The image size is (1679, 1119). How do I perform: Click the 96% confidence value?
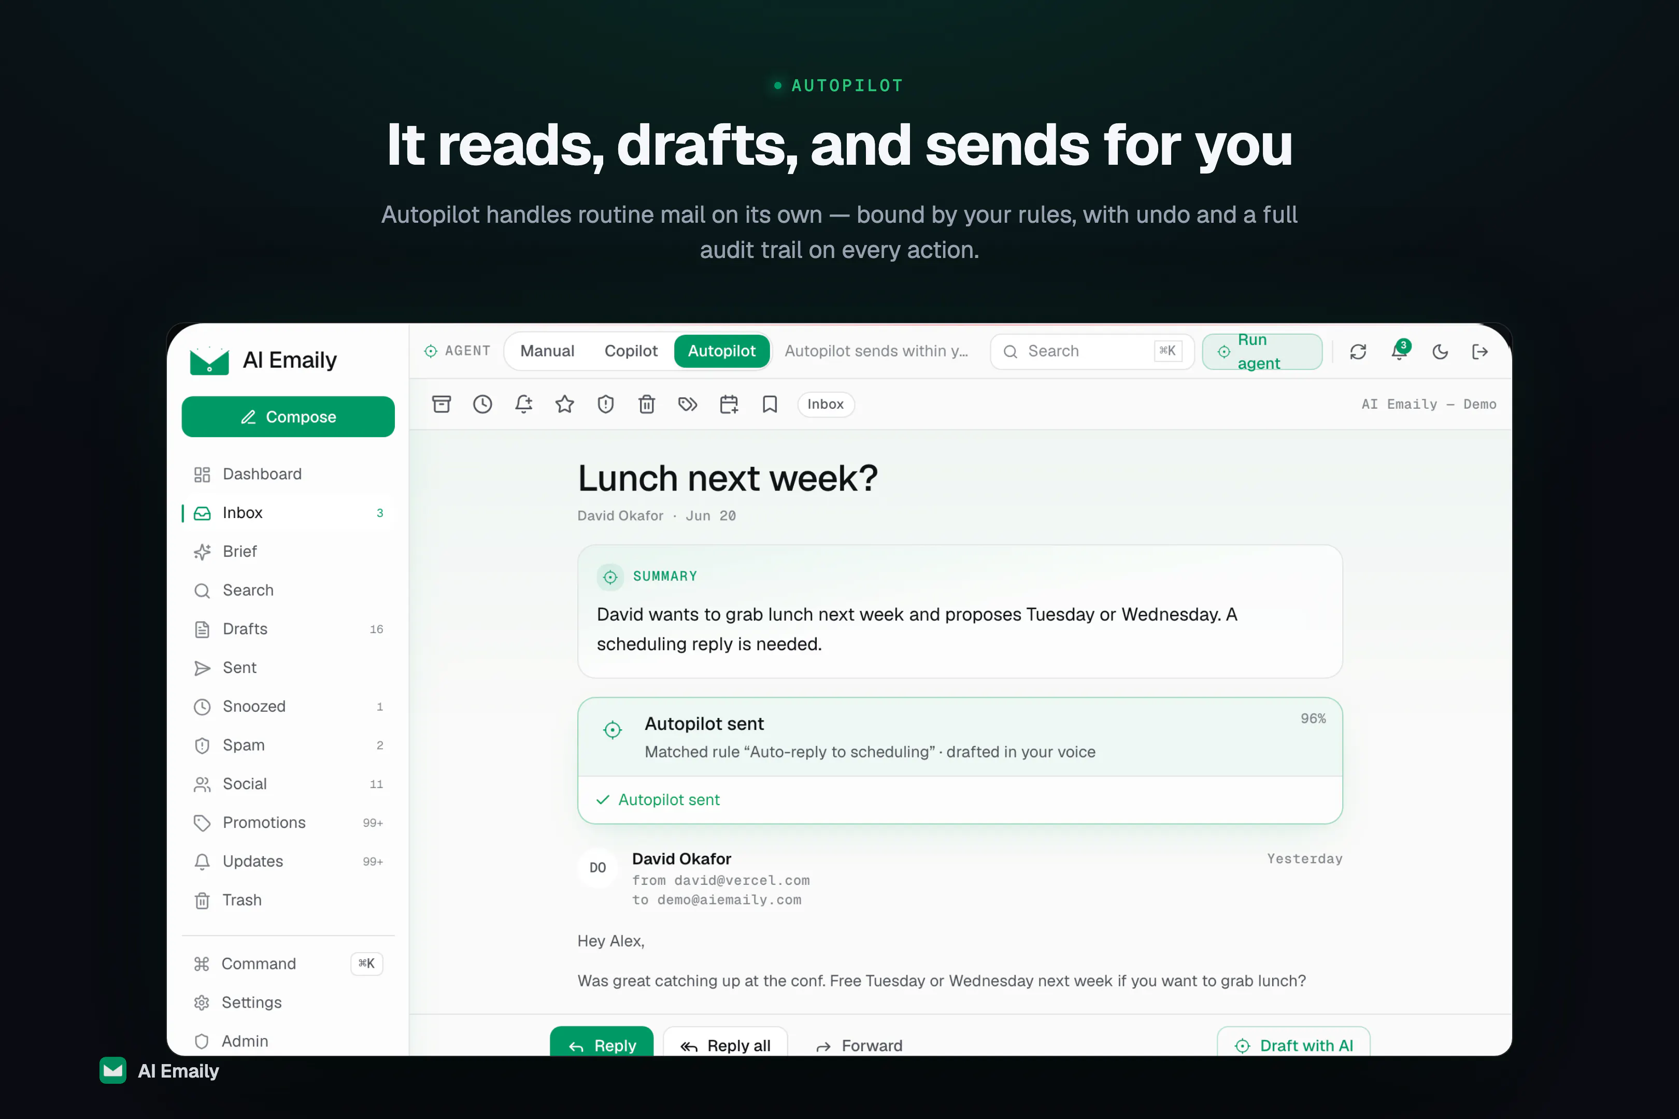coord(1313,719)
